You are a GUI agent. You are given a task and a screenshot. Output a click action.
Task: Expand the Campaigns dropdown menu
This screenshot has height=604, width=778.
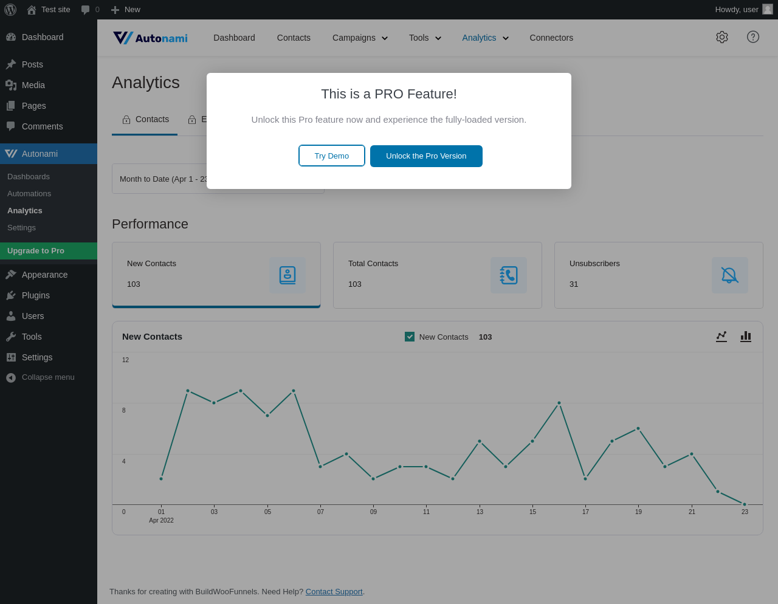tap(360, 38)
